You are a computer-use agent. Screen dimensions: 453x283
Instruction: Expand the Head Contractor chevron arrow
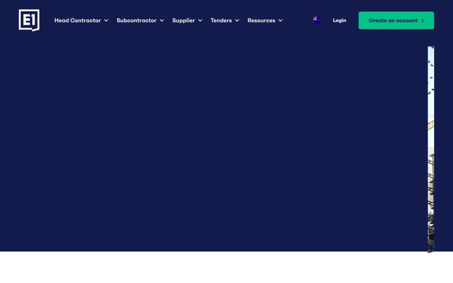coord(106,21)
